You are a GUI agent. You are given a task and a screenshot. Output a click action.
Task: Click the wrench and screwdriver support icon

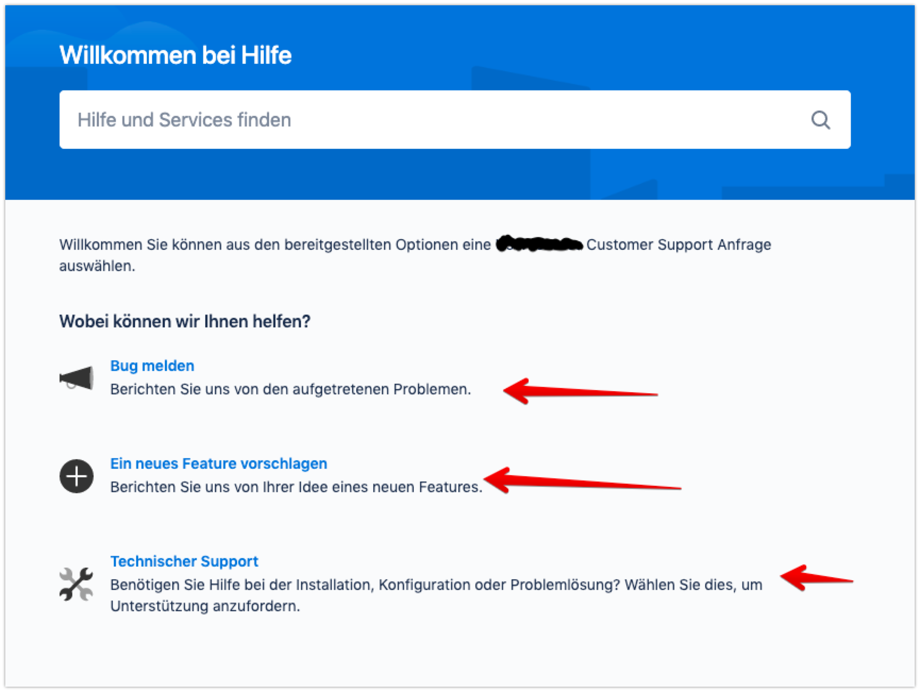click(77, 584)
